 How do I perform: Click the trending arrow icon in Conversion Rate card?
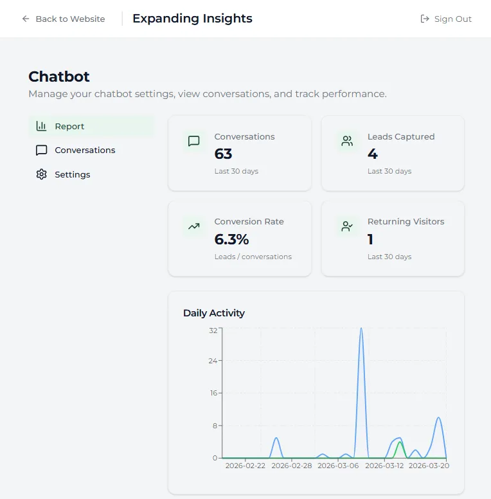[194, 226]
